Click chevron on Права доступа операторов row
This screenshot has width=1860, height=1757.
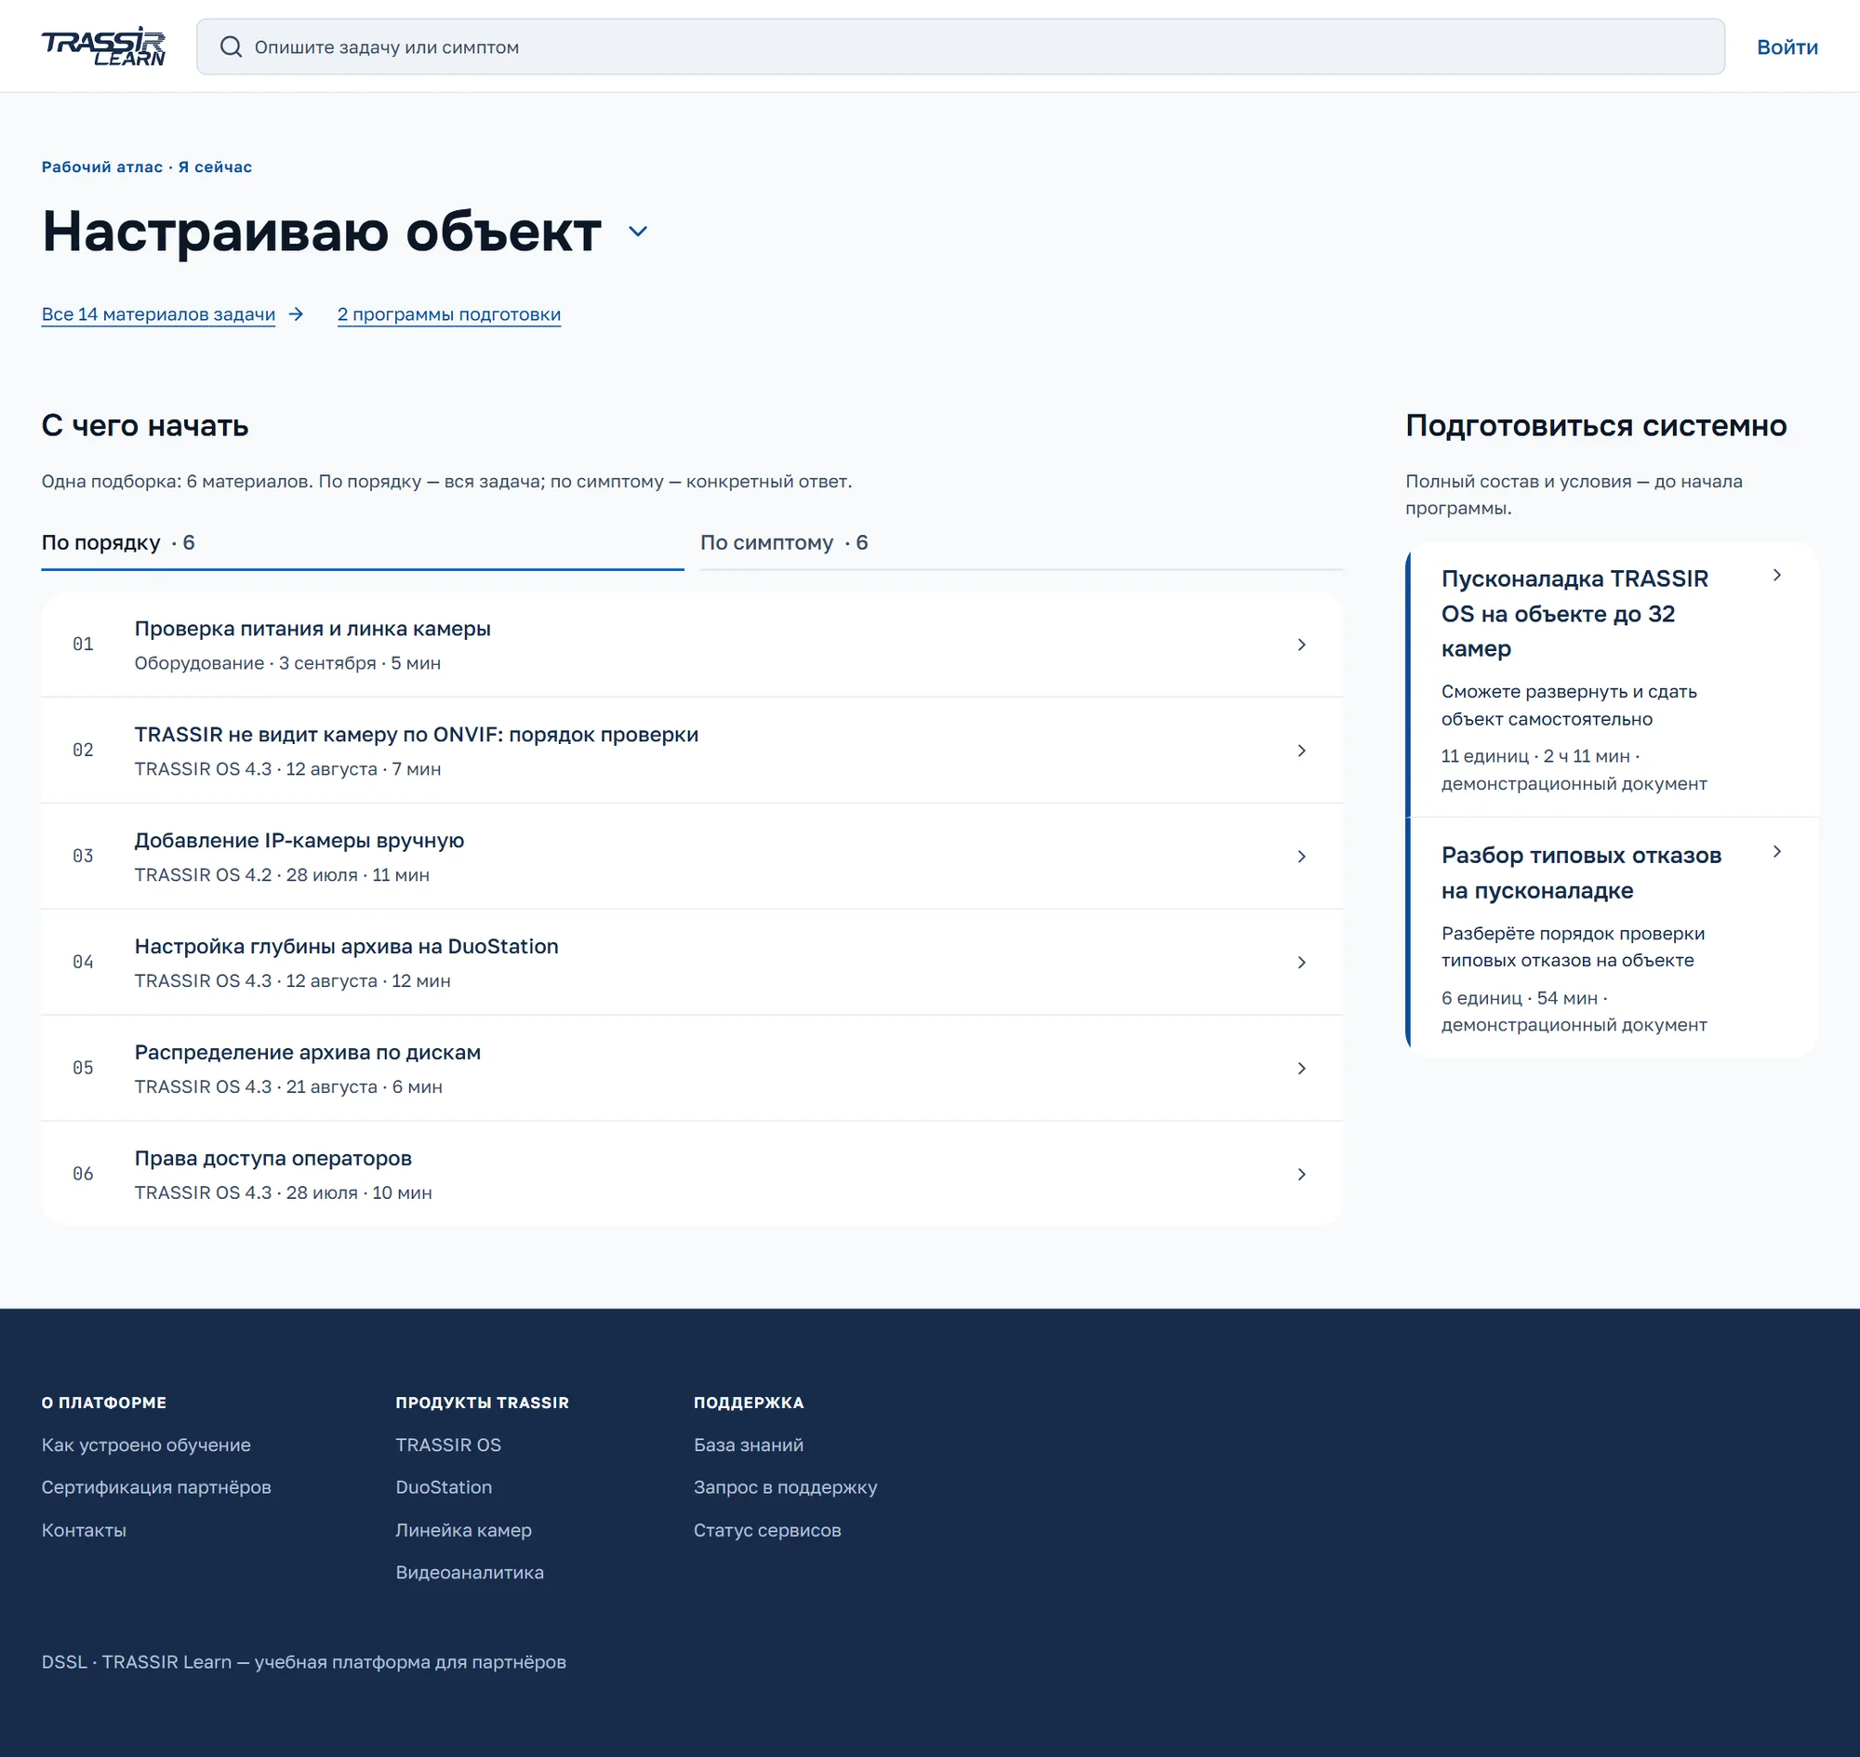1301,1174
